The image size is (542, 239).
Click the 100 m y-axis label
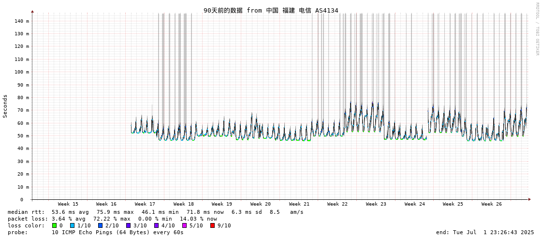22,72
